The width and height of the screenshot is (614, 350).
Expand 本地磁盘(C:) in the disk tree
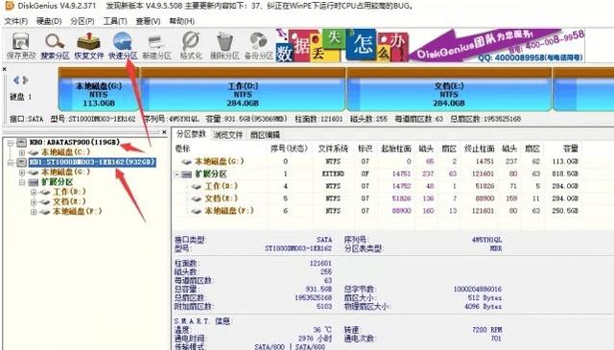[22, 152]
